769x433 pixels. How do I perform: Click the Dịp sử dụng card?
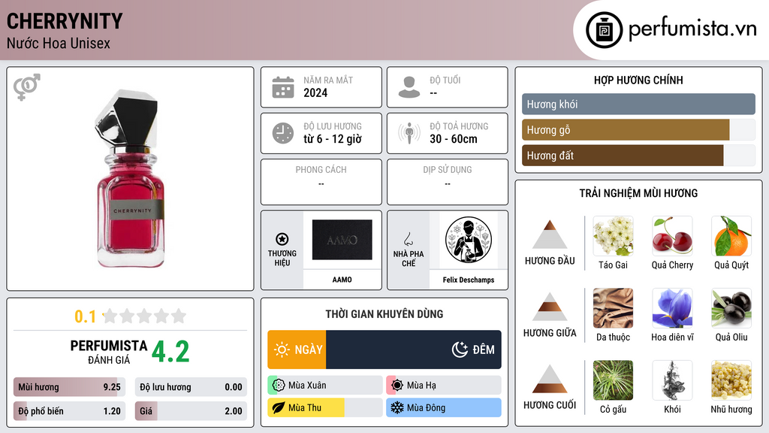[448, 182]
